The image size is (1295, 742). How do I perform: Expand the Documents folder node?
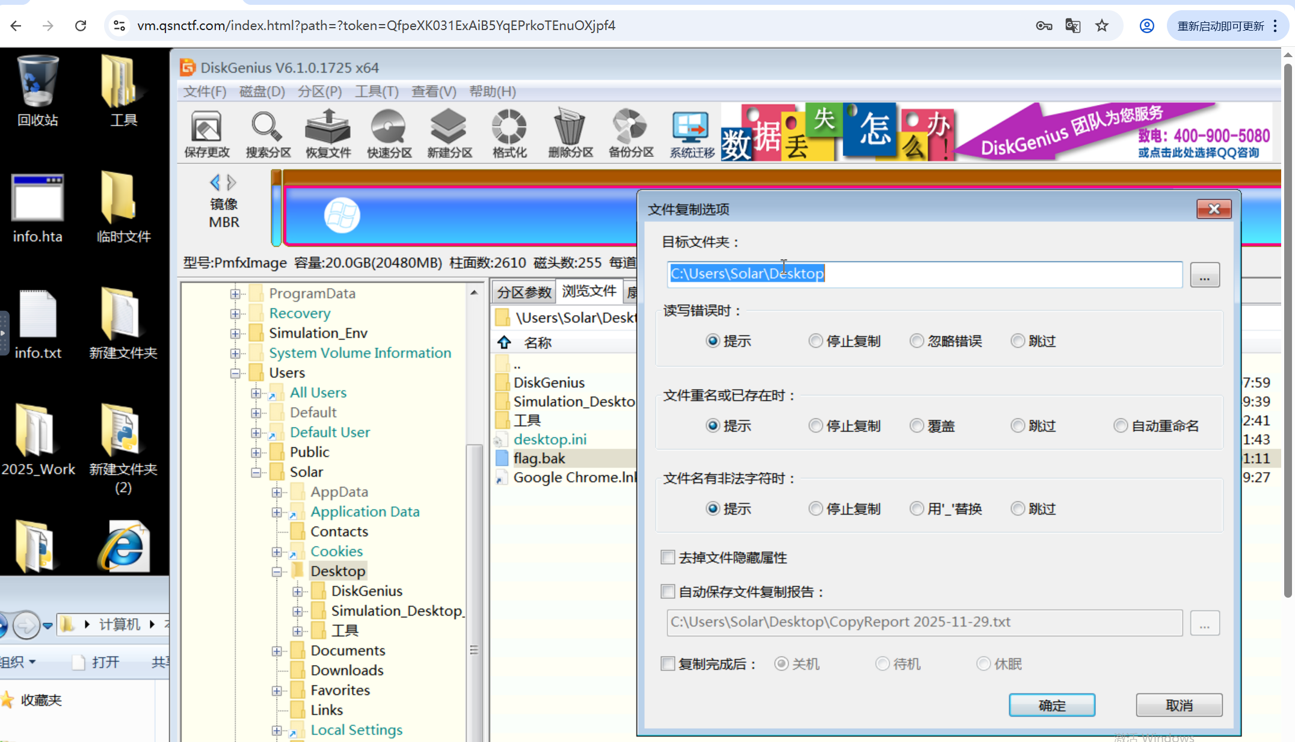pyautogui.click(x=277, y=651)
